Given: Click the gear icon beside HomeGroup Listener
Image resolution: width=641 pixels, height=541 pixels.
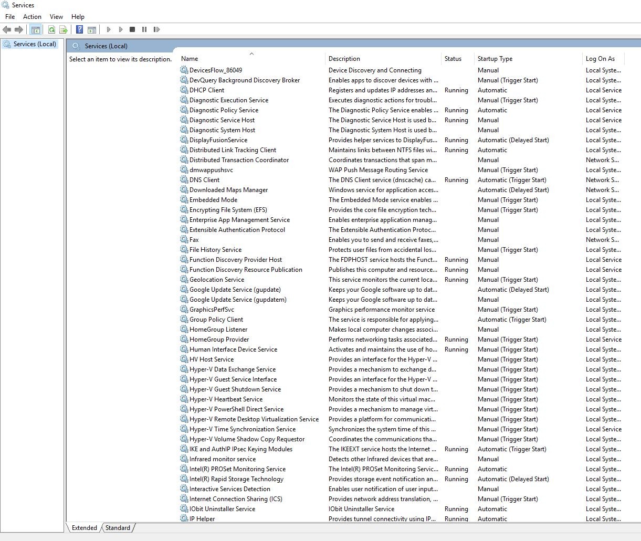Looking at the screenshot, I should tap(184, 329).
